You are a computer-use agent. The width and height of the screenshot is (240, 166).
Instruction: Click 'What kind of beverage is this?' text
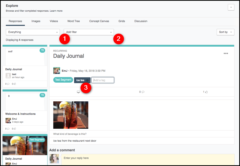click(x=70, y=134)
